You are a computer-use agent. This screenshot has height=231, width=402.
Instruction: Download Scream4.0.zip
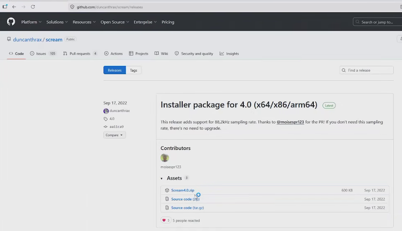[x=183, y=190]
